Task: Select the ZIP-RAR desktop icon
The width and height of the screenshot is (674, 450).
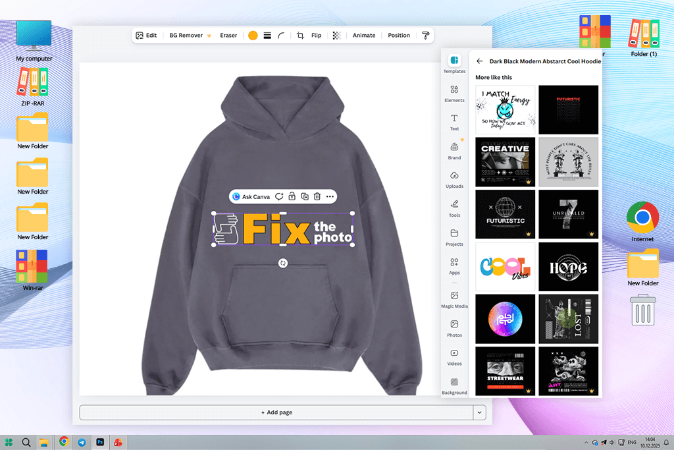Action: coord(33,88)
